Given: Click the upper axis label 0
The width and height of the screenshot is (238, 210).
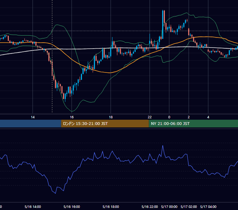Looking at the screenshot, I should pos(169,117).
